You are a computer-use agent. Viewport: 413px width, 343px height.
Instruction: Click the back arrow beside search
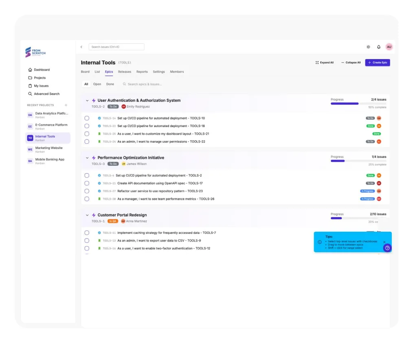pos(81,47)
